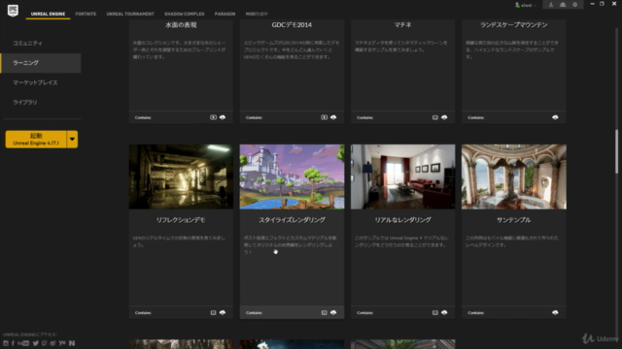Viewport: 622px width, 349px height.
Task: Switch to the UNREAL TOURNAMENT tab
Action: (x=130, y=14)
